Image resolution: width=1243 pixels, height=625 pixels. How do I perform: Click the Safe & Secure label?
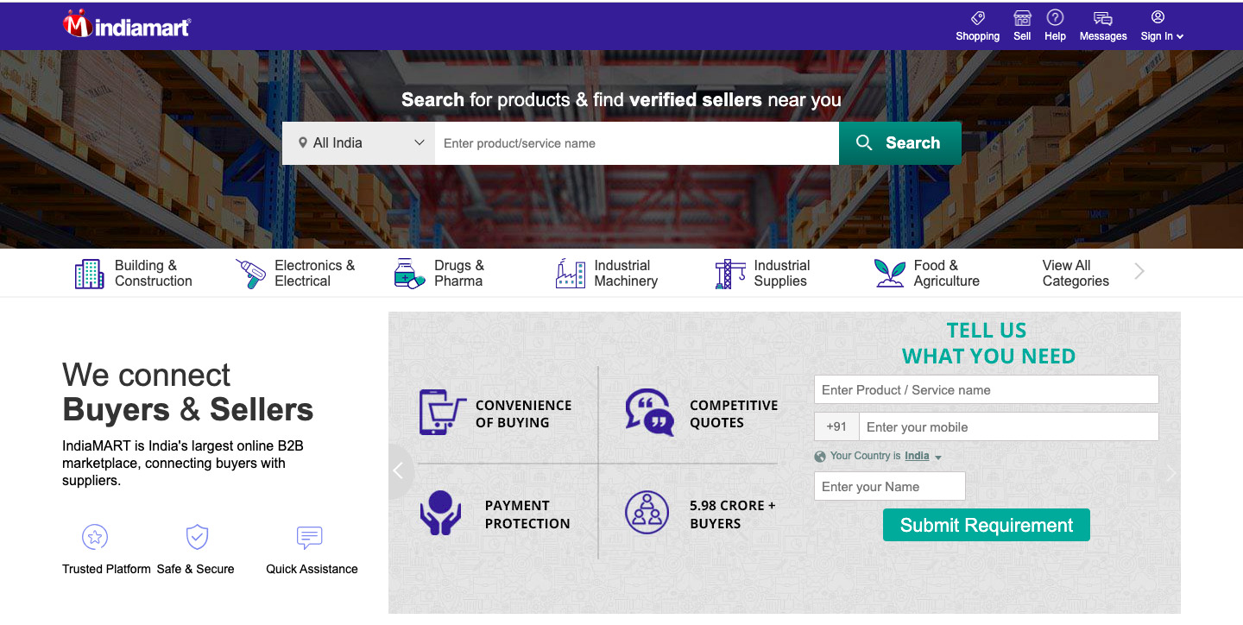click(x=195, y=569)
